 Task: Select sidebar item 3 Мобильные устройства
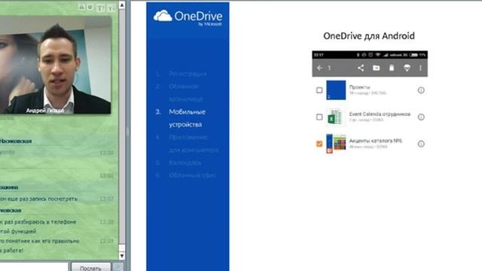point(181,118)
